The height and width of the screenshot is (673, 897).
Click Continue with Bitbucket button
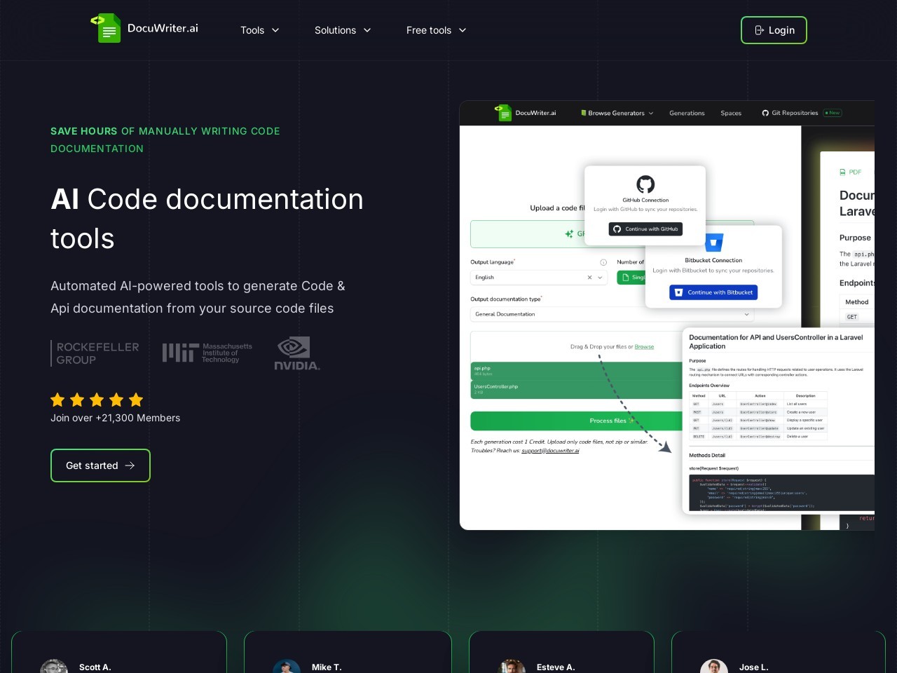click(x=713, y=292)
